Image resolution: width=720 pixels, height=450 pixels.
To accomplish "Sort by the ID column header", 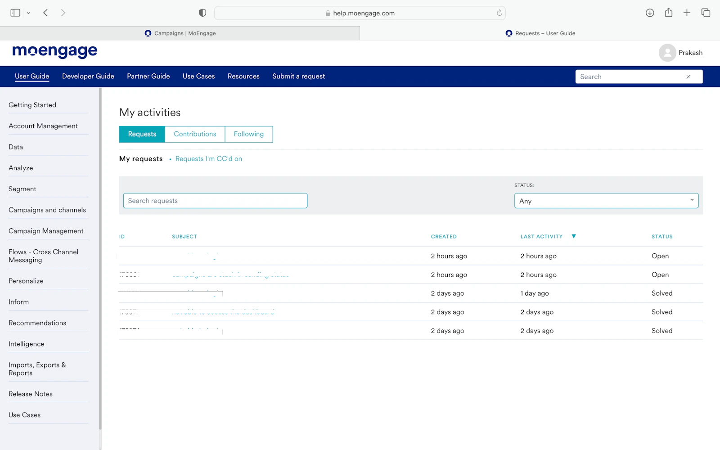I will (122, 237).
